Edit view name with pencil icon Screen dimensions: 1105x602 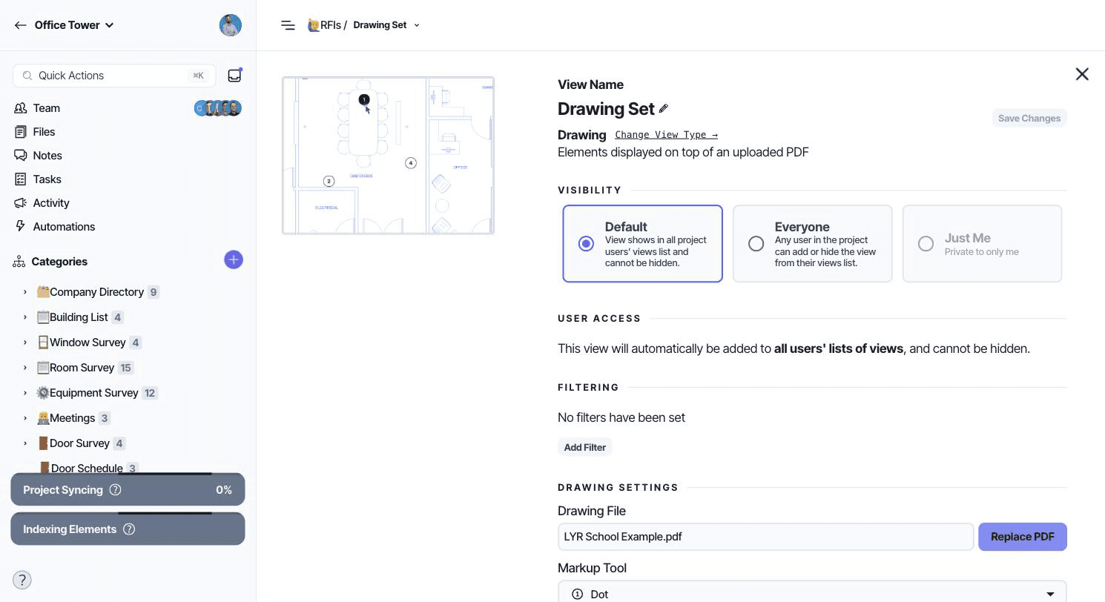tap(664, 108)
